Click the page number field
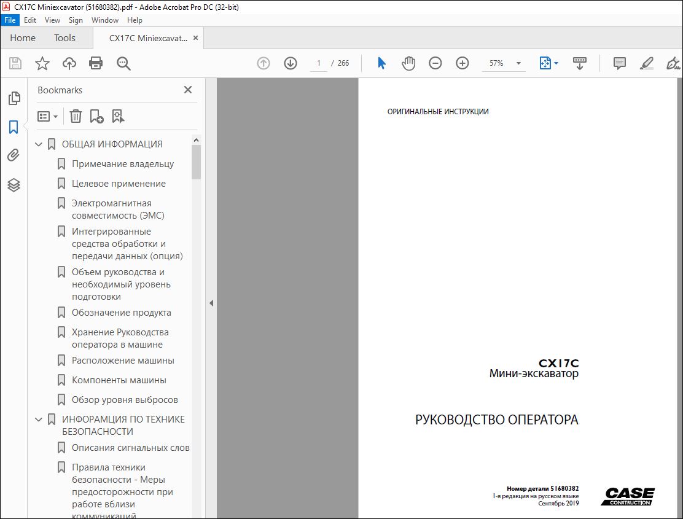Image resolution: width=683 pixels, height=519 pixels. point(318,63)
